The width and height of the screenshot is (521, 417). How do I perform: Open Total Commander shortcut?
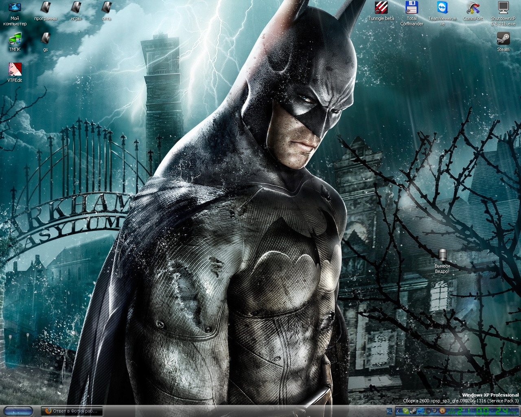[x=412, y=13]
